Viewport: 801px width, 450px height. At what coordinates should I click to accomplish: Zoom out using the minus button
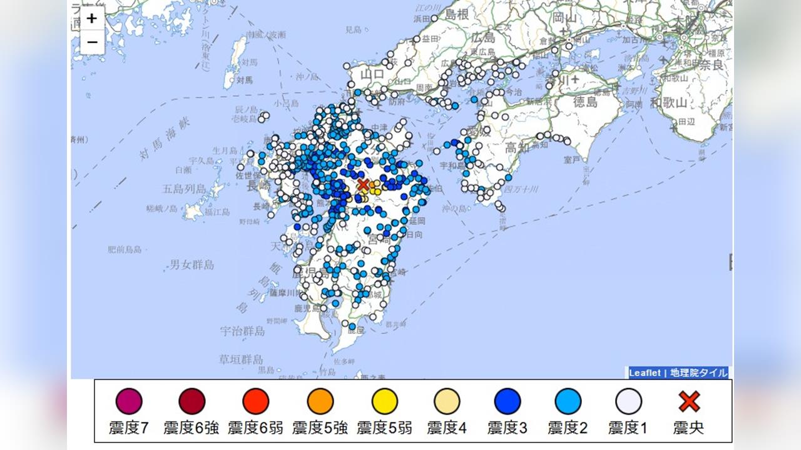click(93, 42)
